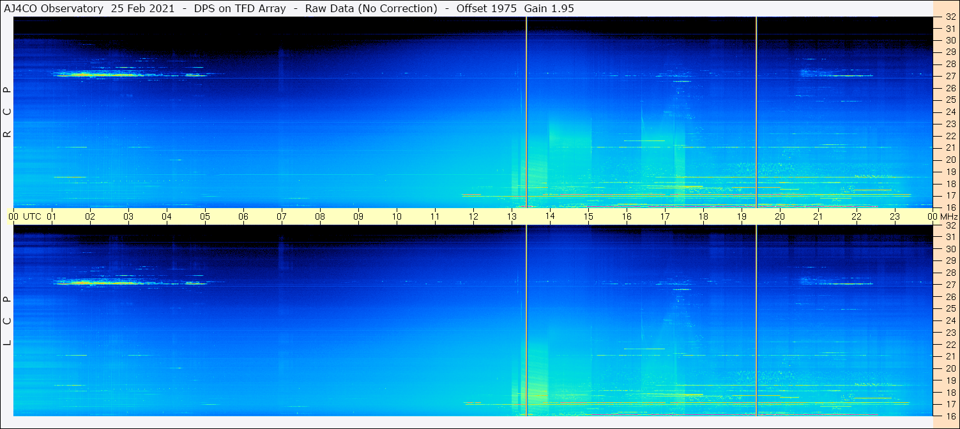Click the 16 frequency label of RCP scale
This screenshot has height=429, width=960.
coord(950,207)
